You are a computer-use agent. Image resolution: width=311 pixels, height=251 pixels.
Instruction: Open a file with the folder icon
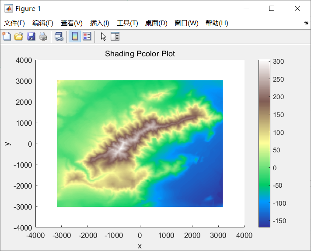tap(19, 36)
